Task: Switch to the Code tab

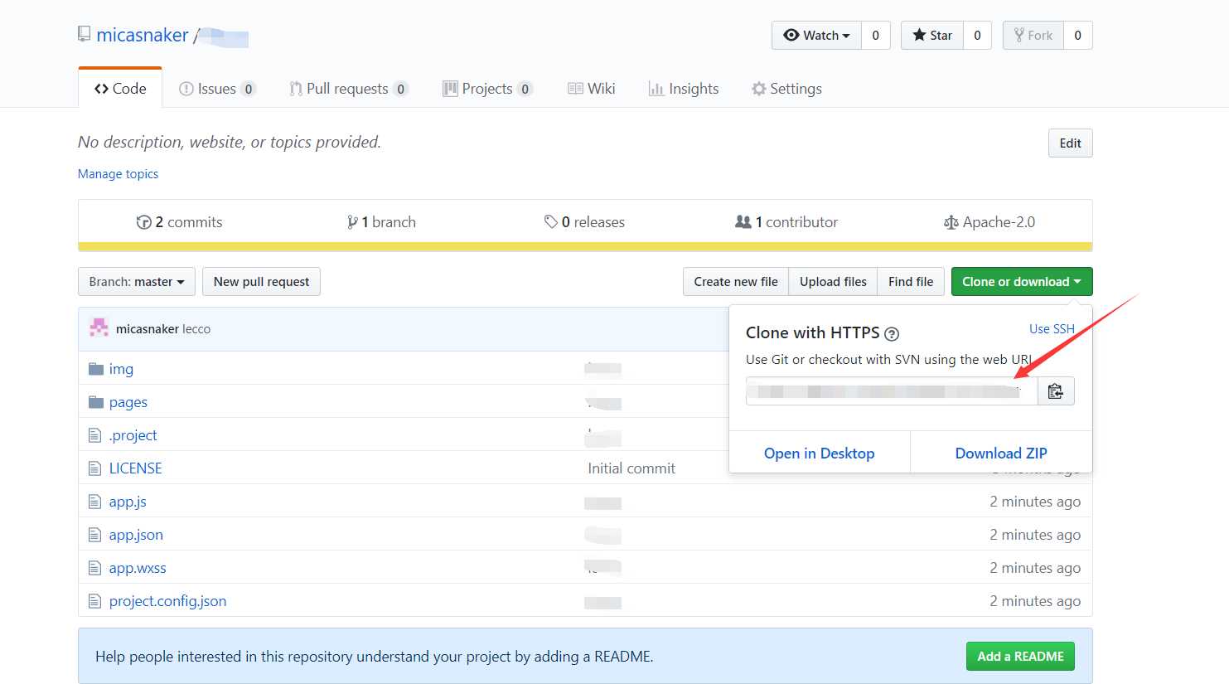Action: tap(120, 89)
